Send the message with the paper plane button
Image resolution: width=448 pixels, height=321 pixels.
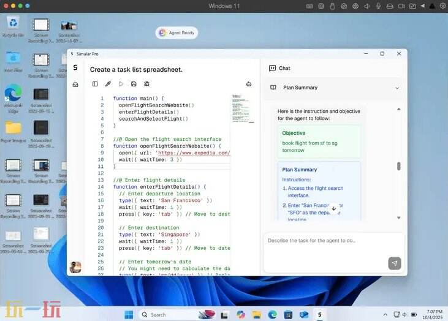tap(394, 263)
